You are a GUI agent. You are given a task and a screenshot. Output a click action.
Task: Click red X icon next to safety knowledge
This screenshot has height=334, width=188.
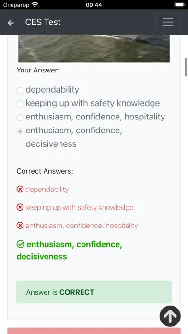[20, 207]
